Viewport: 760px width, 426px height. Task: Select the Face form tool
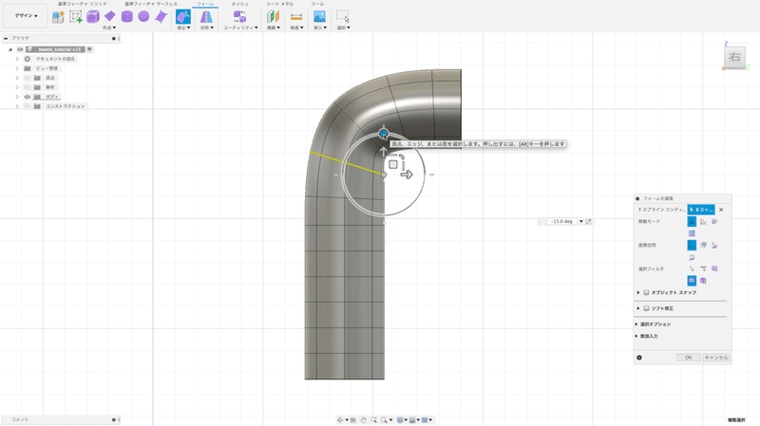[x=161, y=17]
